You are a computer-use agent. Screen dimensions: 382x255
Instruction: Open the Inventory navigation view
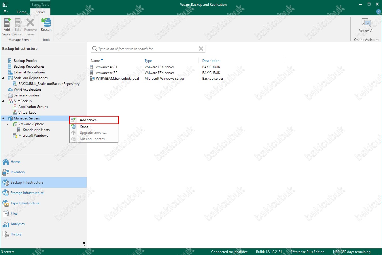pos(44,172)
